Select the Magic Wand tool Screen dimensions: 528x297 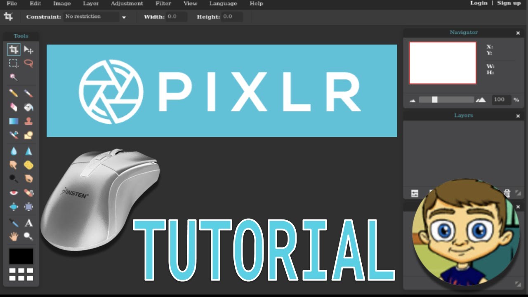[x=14, y=77]
